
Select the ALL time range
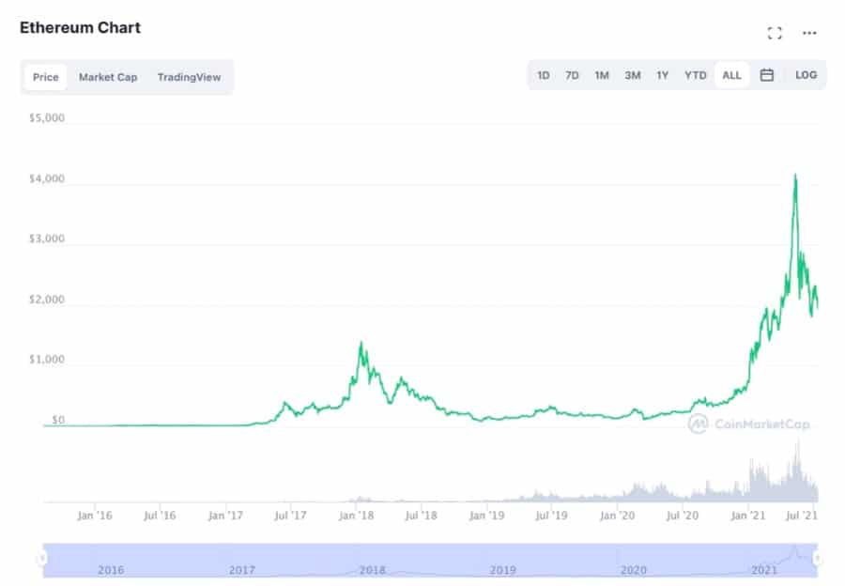tap(732, 75)
